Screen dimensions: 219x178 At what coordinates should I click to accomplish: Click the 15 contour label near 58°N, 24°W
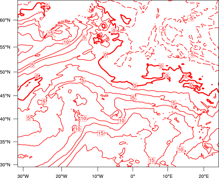click(x=50, y=33)
